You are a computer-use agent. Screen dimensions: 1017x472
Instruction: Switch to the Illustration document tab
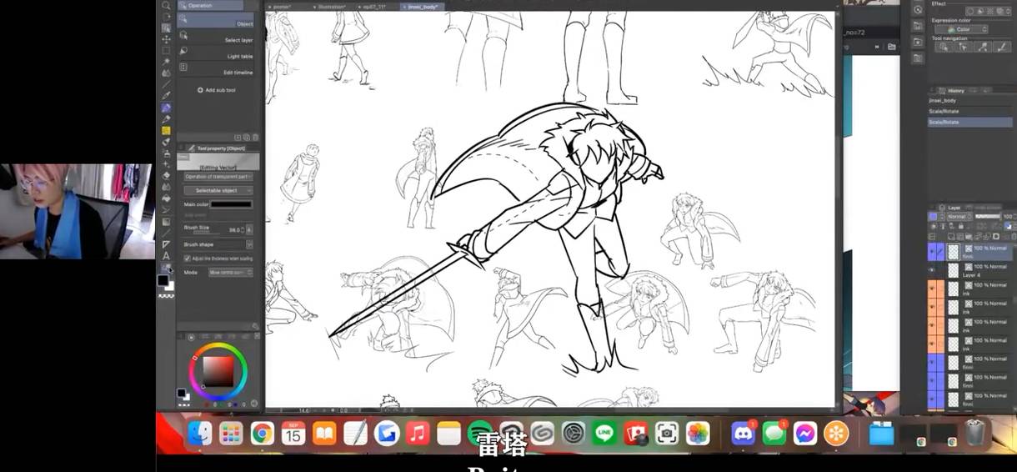(331, 7)
